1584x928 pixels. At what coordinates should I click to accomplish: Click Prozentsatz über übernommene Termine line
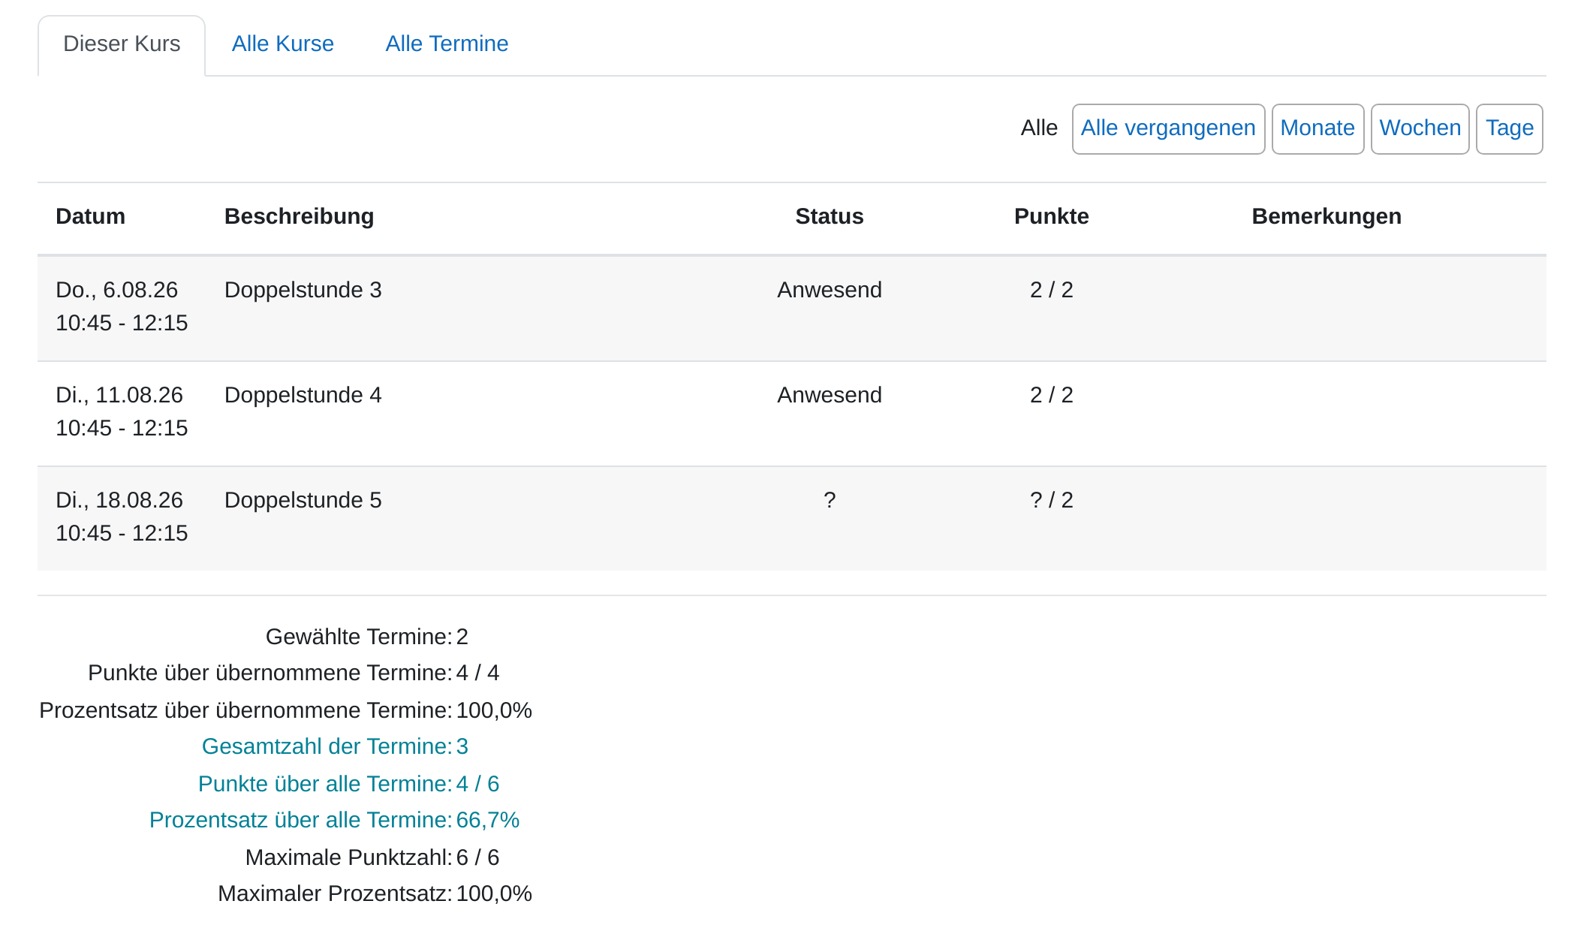285,710
